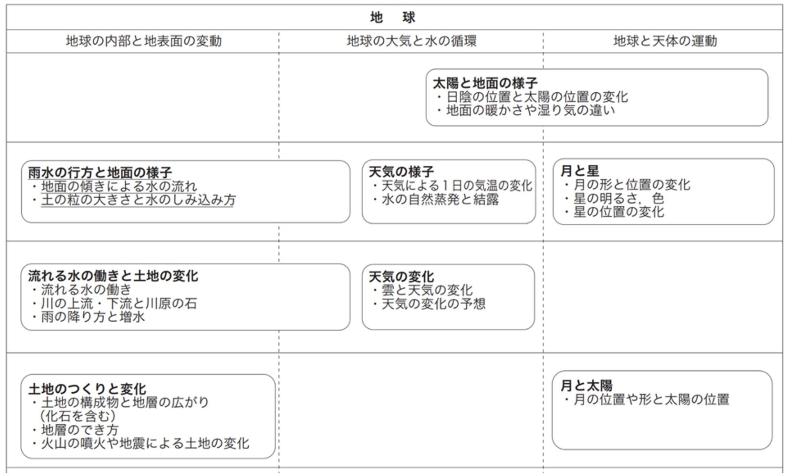Click the 天気の様子 box title

401,172
